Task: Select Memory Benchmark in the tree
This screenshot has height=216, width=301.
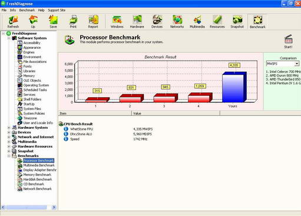Action: 37,175
